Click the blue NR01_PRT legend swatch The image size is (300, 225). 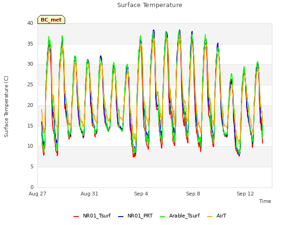pyautogui.click(x=121, y=217)
